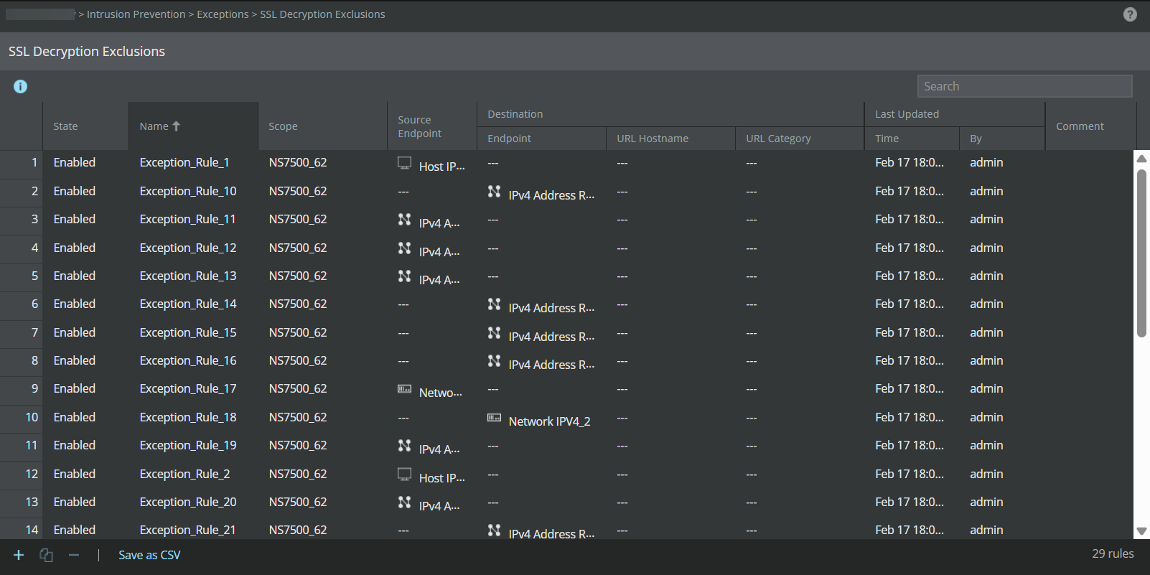Click IPv4 range icon in Exception_Rule_10 row
The height and width of the screenshot is (575, 1150).
tap(494, 192)
